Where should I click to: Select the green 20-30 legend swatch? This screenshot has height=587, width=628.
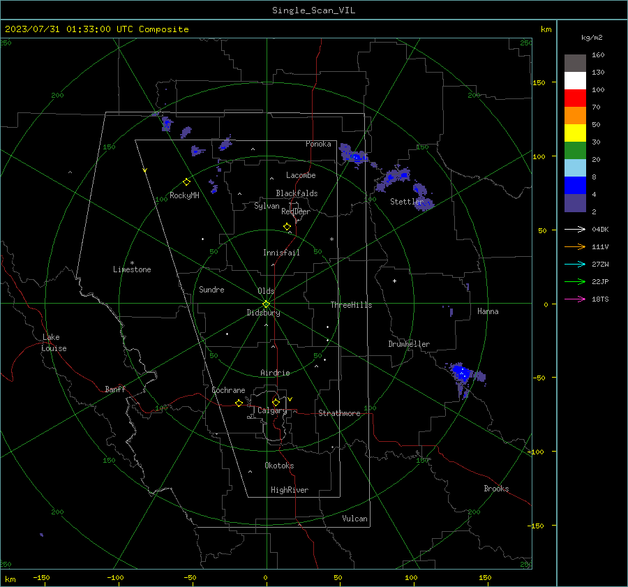pos(575,150)
